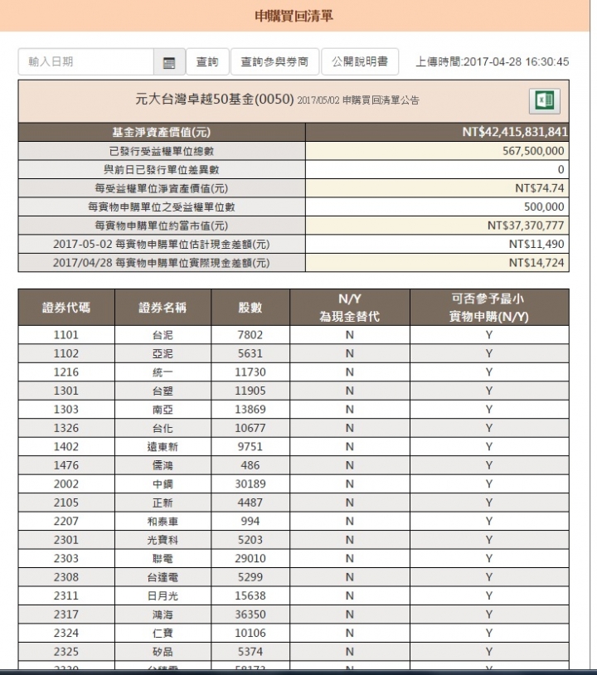
Task: Click market value NT$37,370,777
Action: 526,226
